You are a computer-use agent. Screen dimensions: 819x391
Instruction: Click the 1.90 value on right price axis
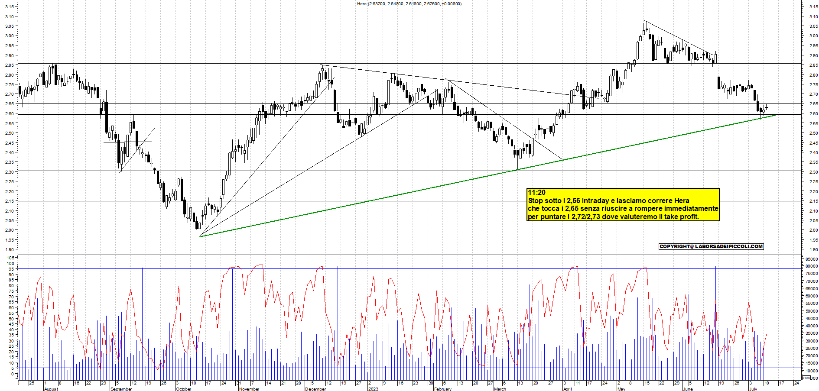coord(813,249)
